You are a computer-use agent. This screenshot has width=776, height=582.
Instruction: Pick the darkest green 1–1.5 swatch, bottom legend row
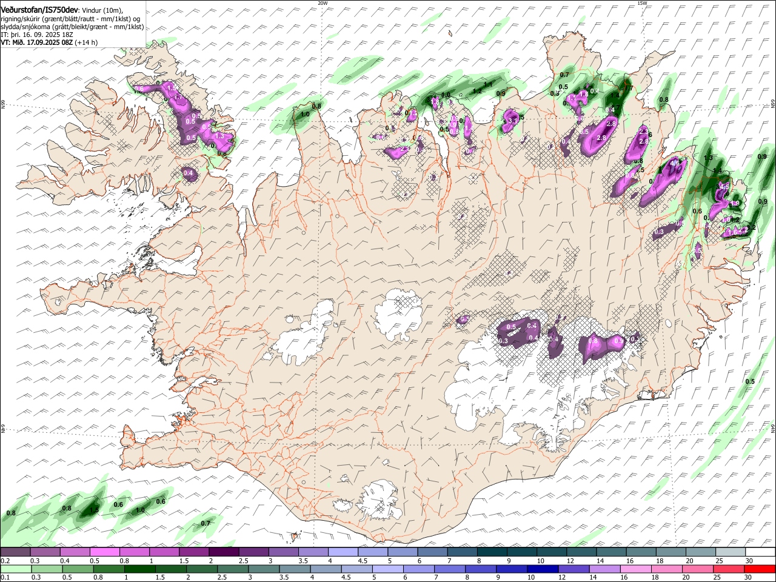coord(139,569)
